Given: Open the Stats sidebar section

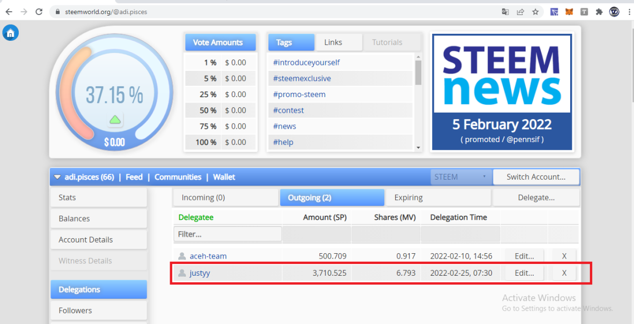Looking at the screenshot, I should pyautogui.click(x=99, y=197).
